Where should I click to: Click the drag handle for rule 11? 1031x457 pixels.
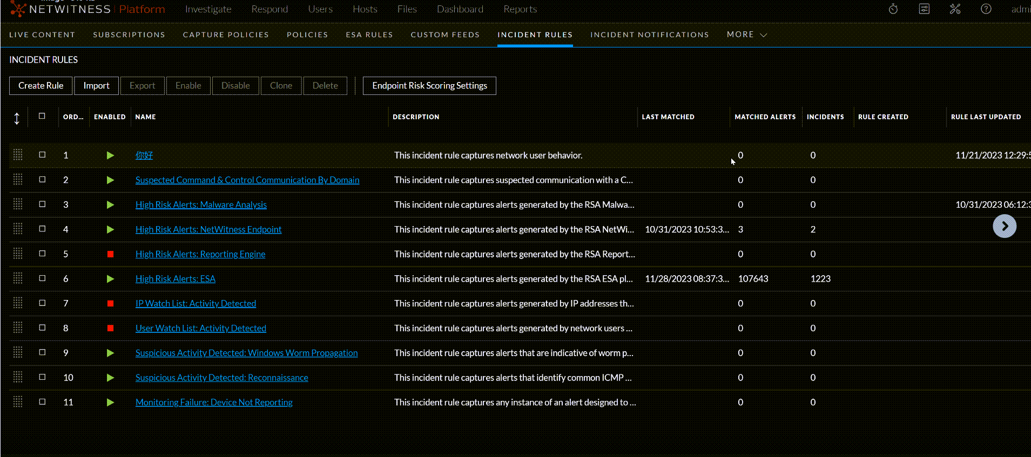point(18,402)
